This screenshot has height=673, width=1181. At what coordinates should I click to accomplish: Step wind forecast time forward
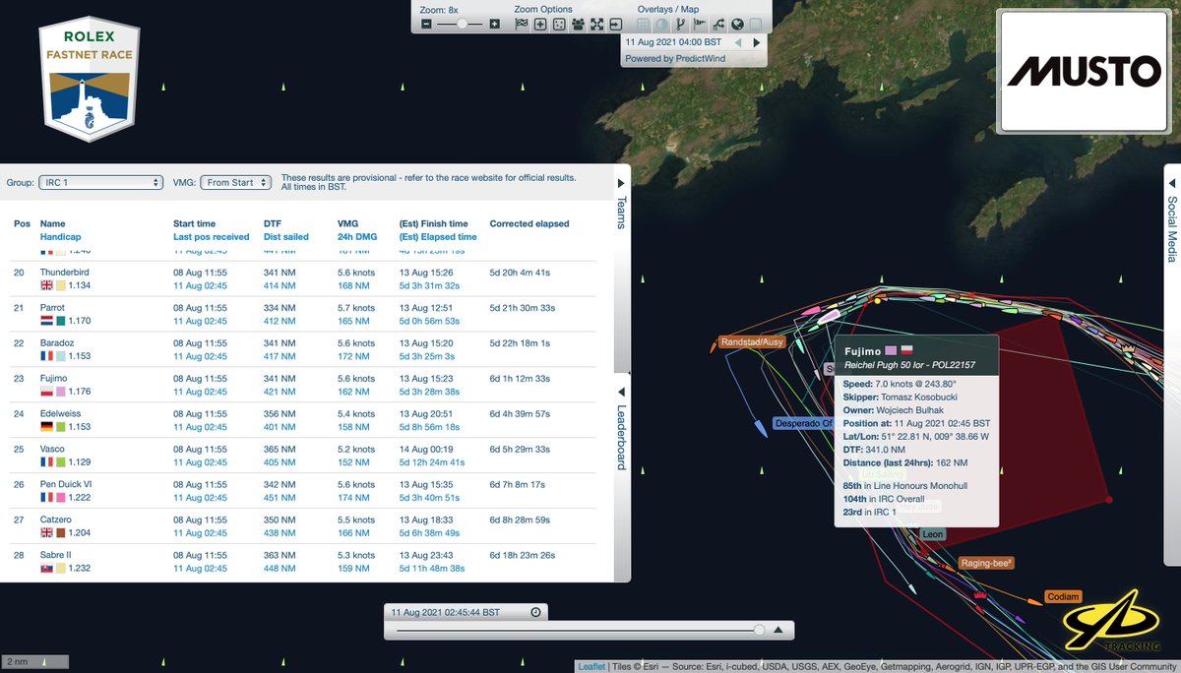(x=756, y=42)
